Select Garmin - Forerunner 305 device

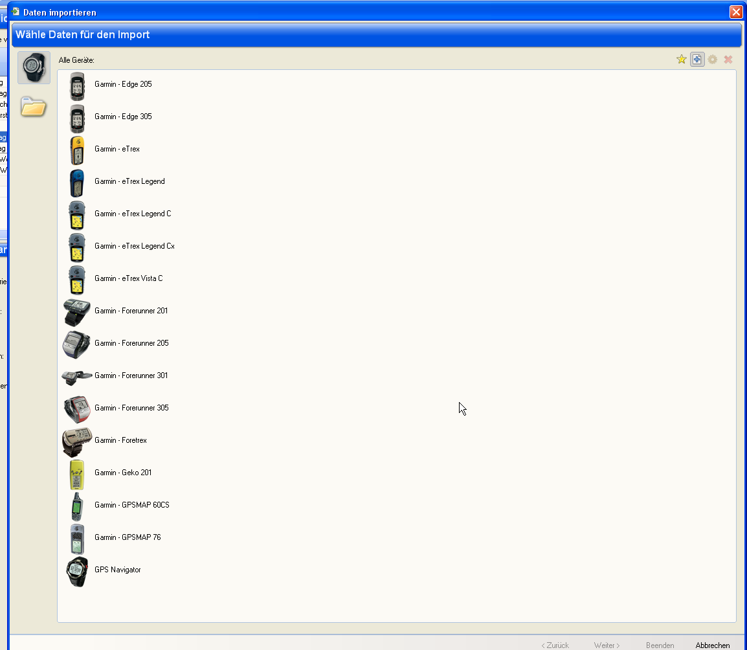tap(131, 408)
